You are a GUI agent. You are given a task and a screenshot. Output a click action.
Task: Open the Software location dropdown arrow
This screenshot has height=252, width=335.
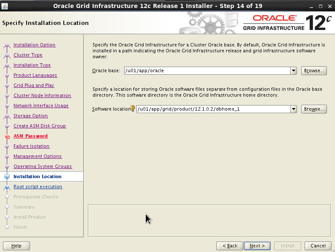click(x=294, y=109)
